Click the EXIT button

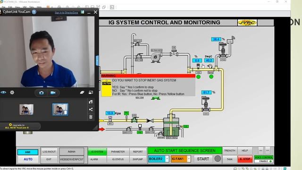49,160
